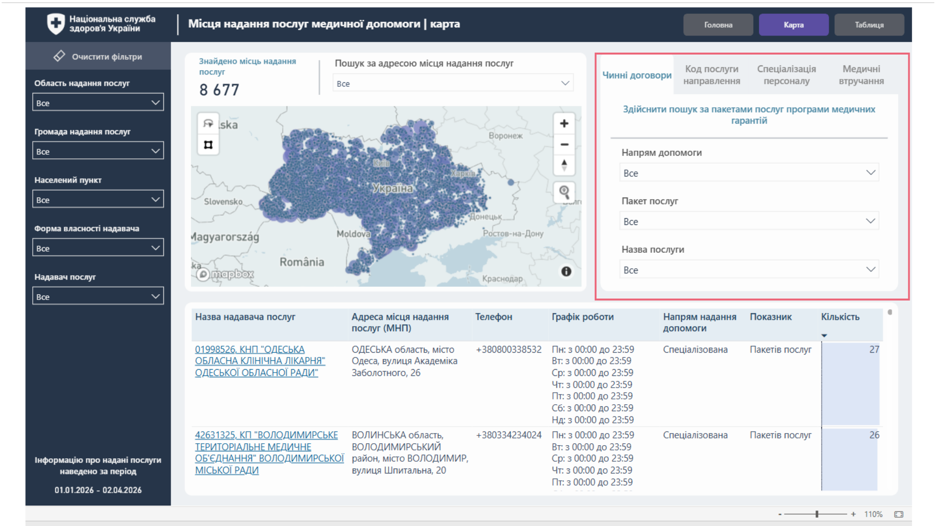The image size is (936, 526).
Task: Click the table vertical scrollbar thumb
Action: pos(890,312)
